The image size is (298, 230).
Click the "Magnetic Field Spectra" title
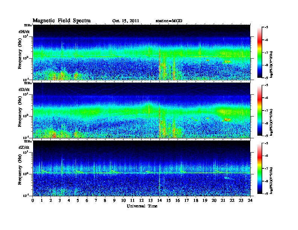pyautogui.click(x=62, y=21)
